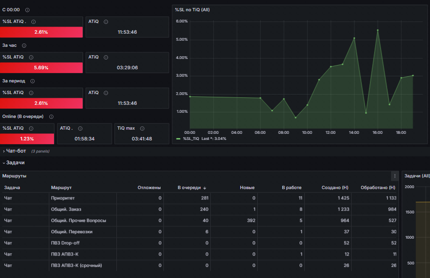
Task: Click info icon beside "Online (В очереди)" heading
Action: pyautogui.click(x=51, y=117)
